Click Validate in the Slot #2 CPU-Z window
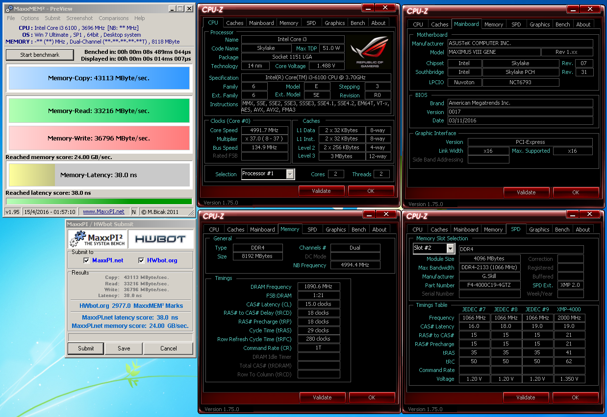 click(x=526, y=397)
